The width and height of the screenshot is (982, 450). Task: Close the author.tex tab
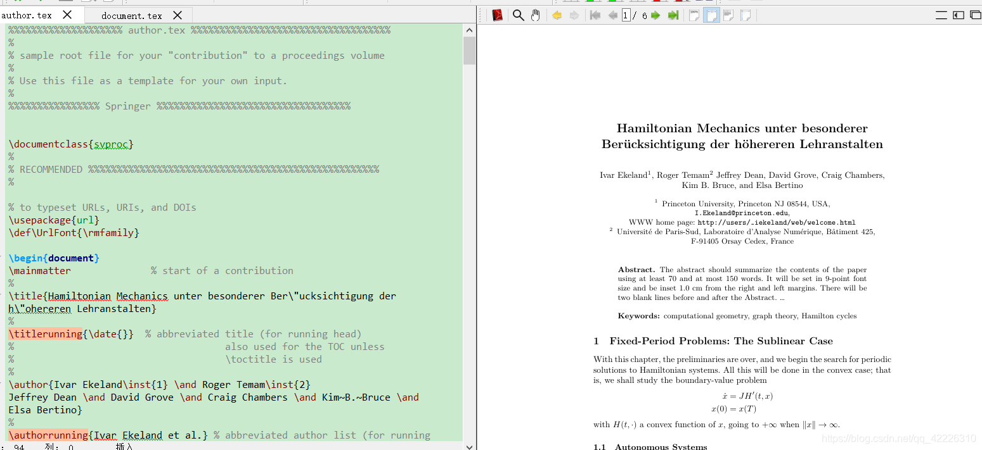tap(68, 15)
